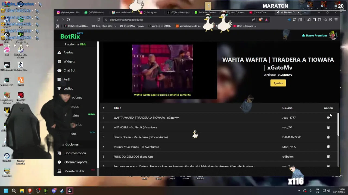Remove FUNK DO GEMIDOS from the queue

[328, 157]
